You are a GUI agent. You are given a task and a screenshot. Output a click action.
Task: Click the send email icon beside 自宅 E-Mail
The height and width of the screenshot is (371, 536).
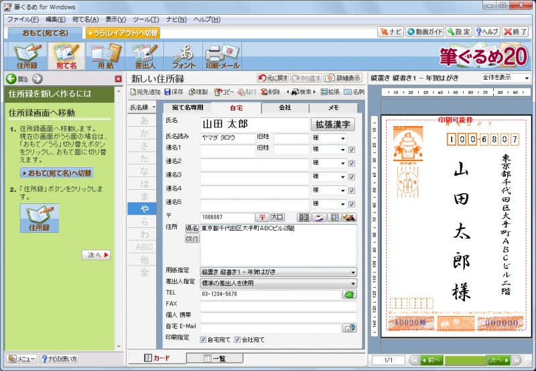click(x=349, y=328)
